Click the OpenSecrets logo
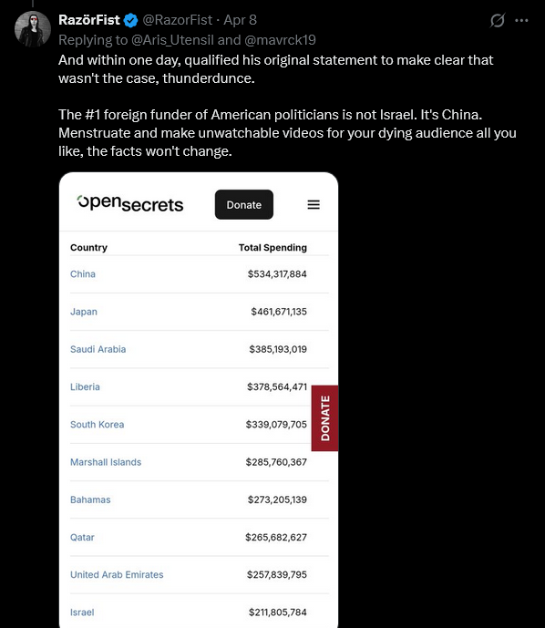 pyautogui.click(x=130, y=203)
